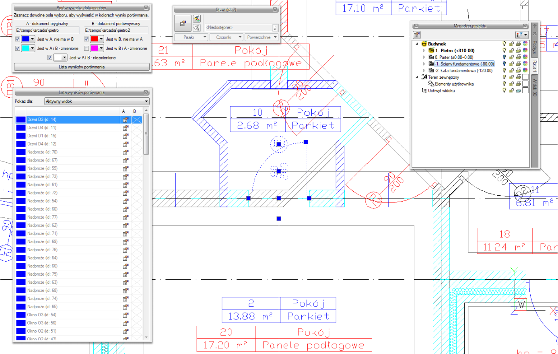
Task: Uncheck 'Jest w B, nie ma w A' checkbox
Action: [x=86, y=39]
